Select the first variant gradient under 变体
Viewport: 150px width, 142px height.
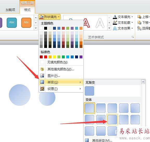click(x=89, y=108)
